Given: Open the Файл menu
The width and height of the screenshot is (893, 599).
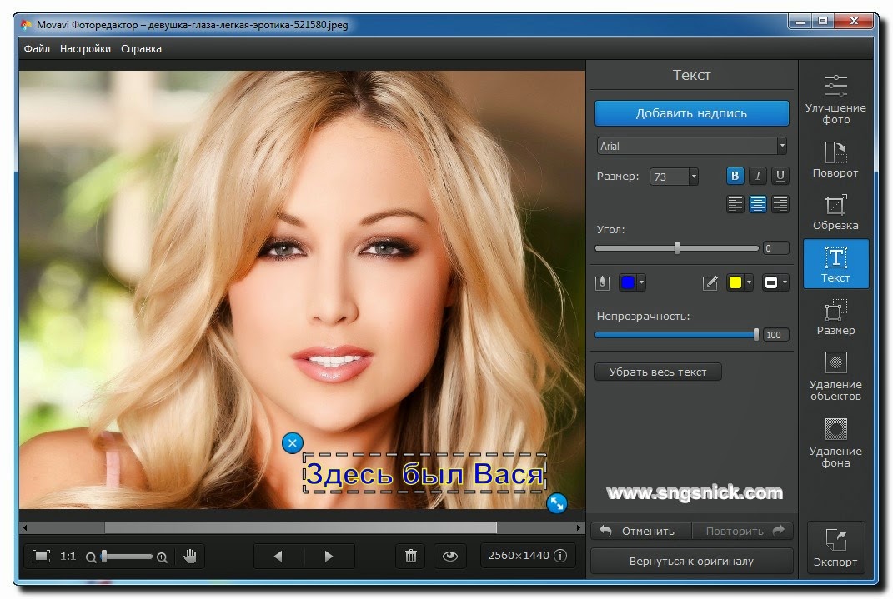Looking at the screenshot, I should (37, 48).
